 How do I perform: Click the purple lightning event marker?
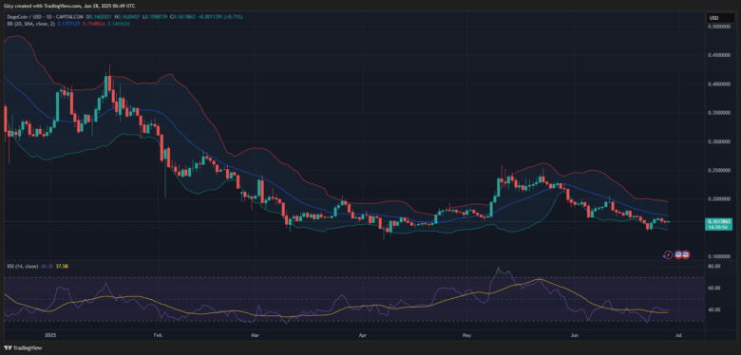pos(668,255)
